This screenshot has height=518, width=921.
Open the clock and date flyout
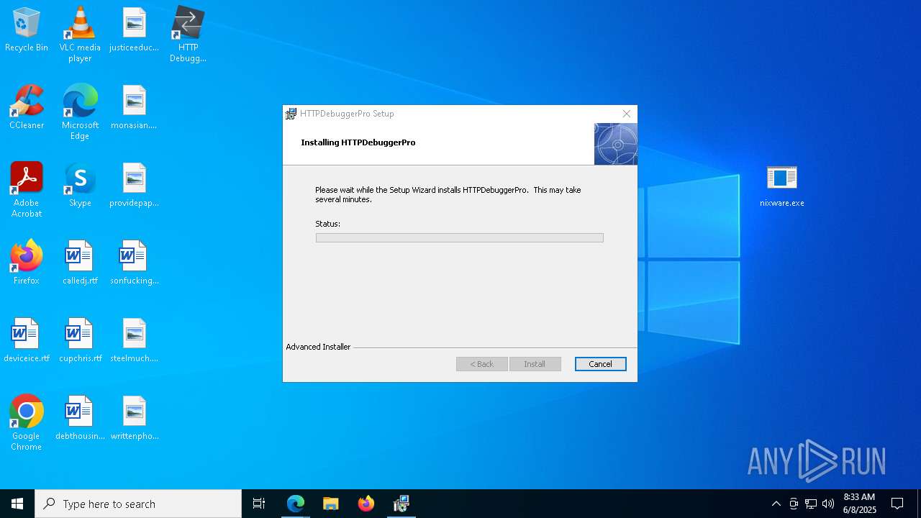860,504
